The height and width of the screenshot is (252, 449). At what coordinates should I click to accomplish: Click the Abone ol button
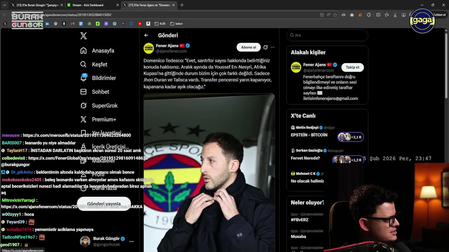(249, 47)
